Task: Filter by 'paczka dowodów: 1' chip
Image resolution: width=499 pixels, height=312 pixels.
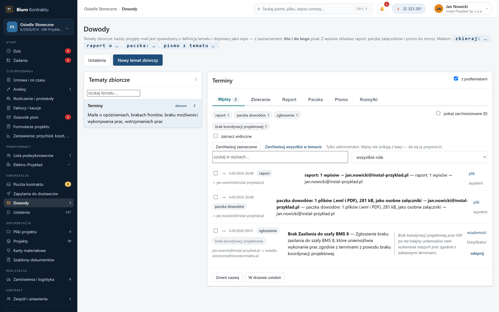Action: pos(253,115)
